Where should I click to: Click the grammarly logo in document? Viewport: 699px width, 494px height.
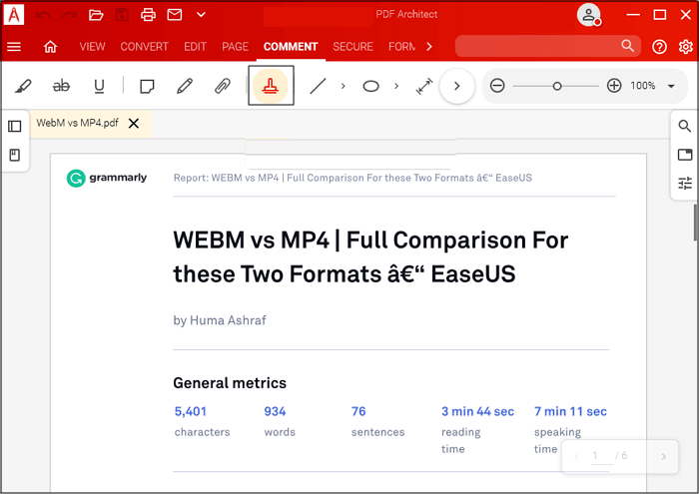(107, 178)
